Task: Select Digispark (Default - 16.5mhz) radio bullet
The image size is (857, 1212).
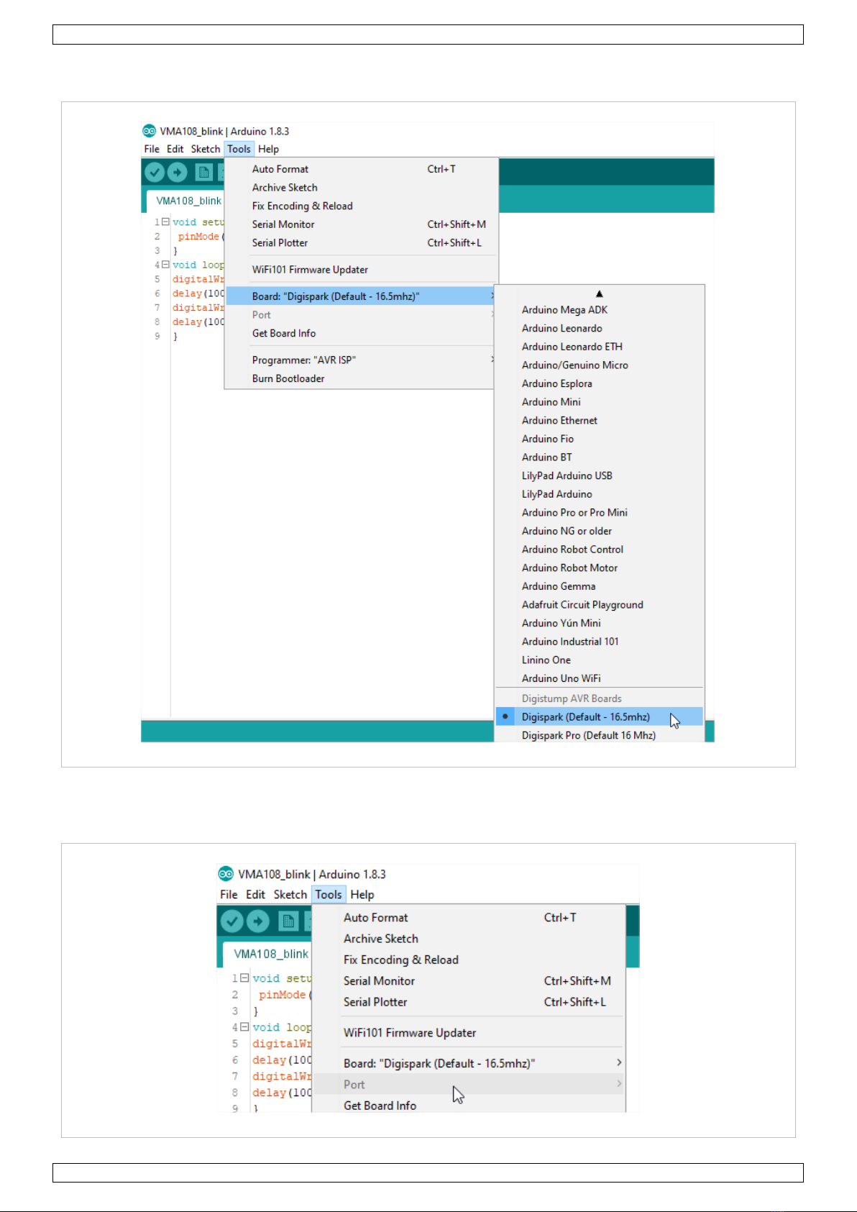Action: (x=505, y=716)
